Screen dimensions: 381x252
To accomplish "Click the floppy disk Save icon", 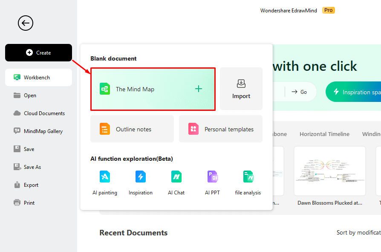I will (17, 149).
